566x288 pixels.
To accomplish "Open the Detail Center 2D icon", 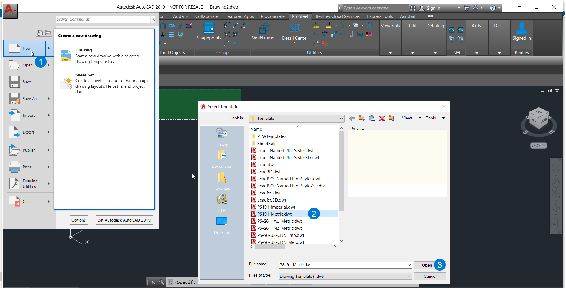I will coord(295,28).
